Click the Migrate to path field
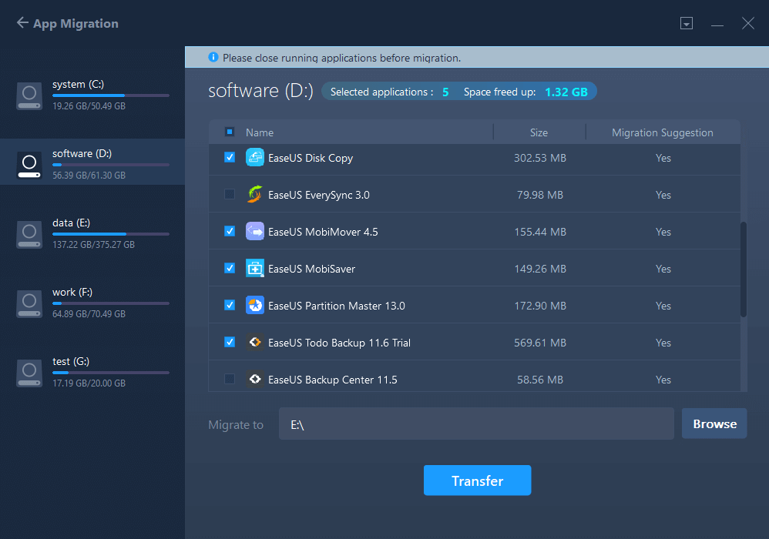769x539 pixels. [x=475, y=423]
